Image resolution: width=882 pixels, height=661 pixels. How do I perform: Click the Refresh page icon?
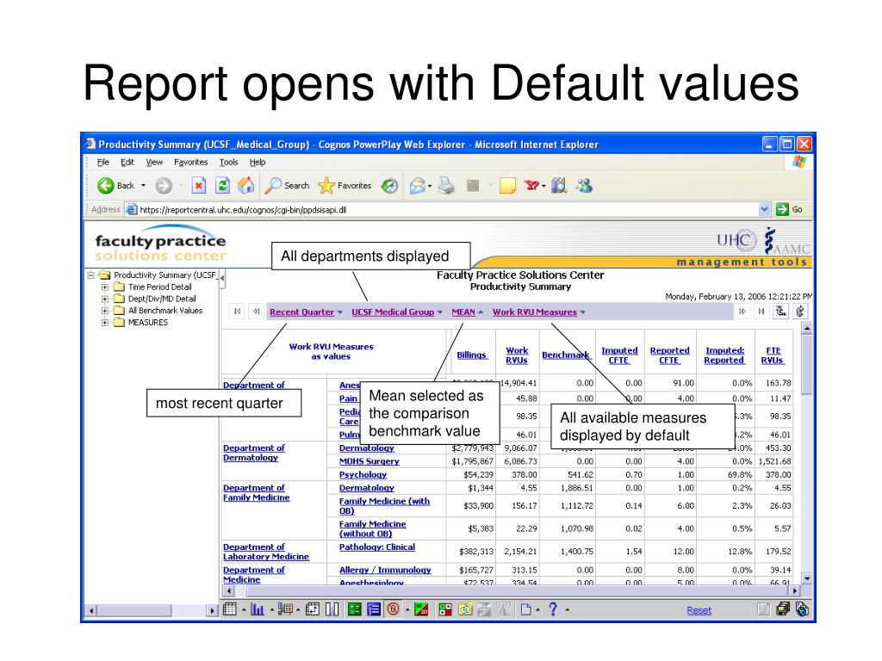pos(223,186)
